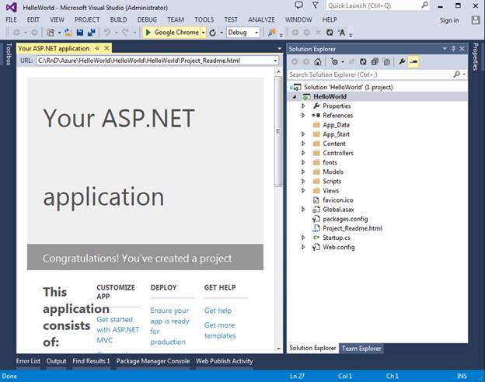Open the Google Chrome browser target dropdown arrow
The width and height of the screenshot is (485, 382).
(x=203, y=32)
